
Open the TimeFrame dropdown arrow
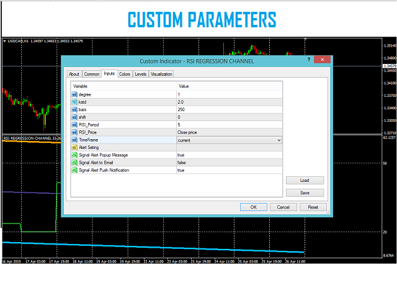(279, 140)
